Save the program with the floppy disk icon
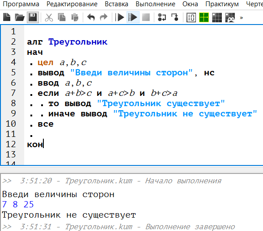Image resolution: width=263 pixels, height=231 pixels. coord(33,17)
